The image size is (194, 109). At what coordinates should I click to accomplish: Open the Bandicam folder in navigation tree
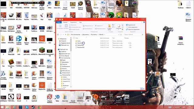65,85
